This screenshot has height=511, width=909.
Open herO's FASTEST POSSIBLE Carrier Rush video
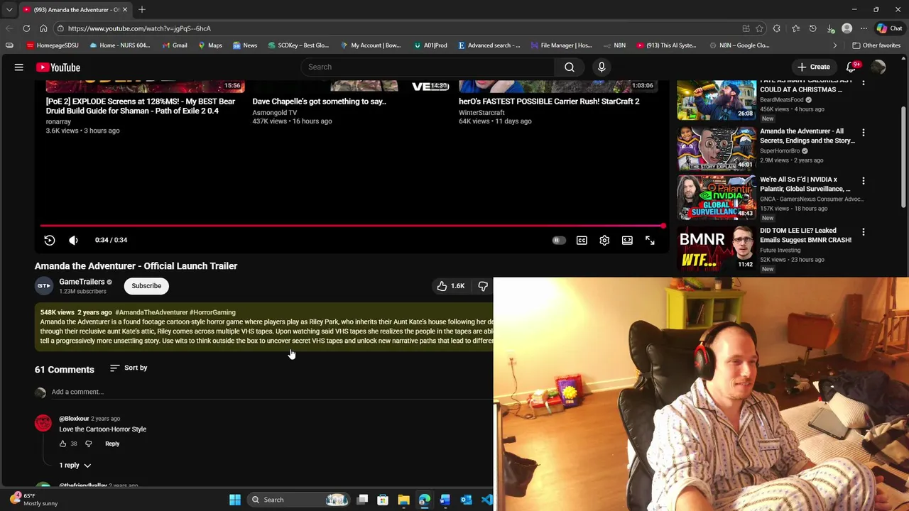[x=549, y=101]
